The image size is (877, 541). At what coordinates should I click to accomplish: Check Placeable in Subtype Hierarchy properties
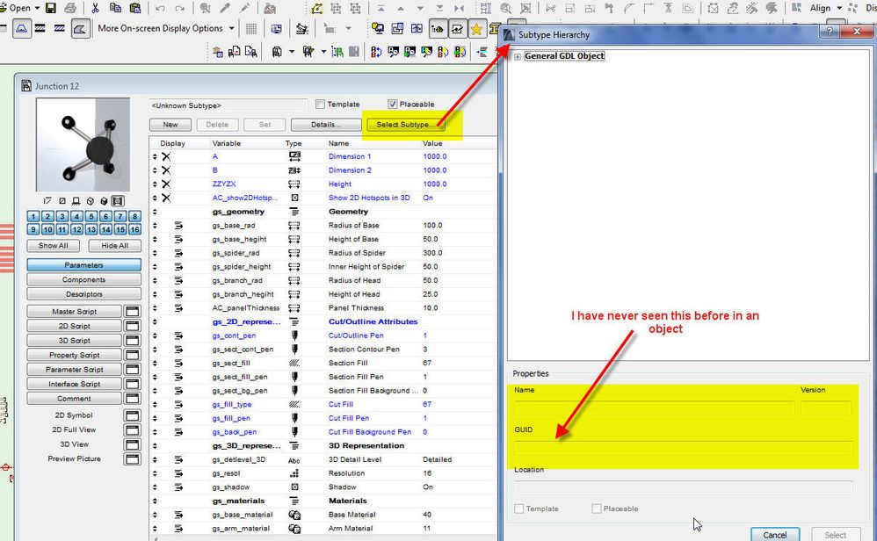pos(598,509)
